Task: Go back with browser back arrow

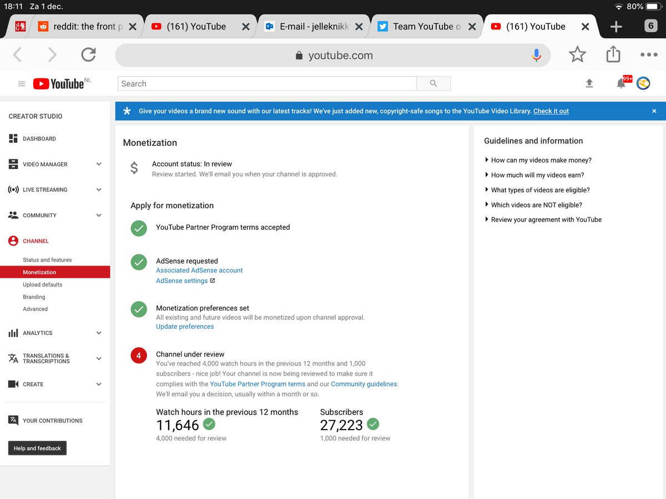Action: coord(17,54)
